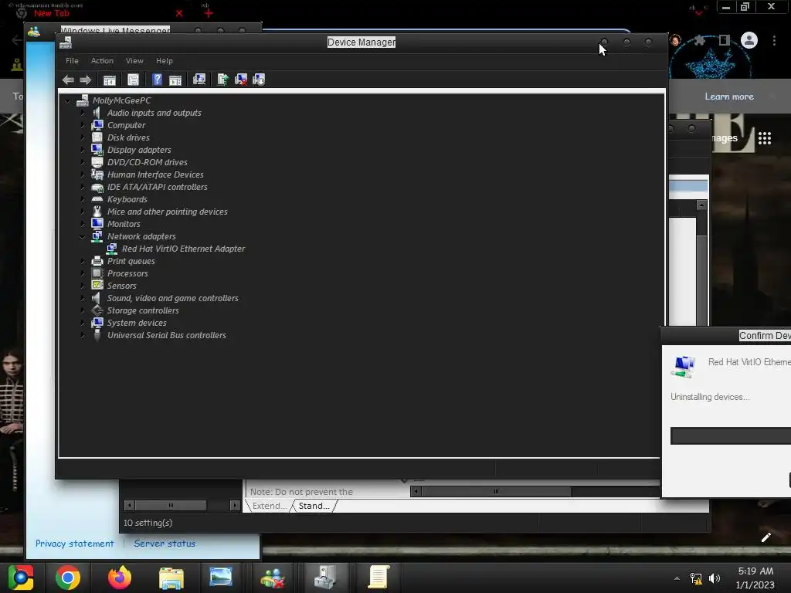The height and width of the screenshot is (593, 791).
Task: Open the Action menu in Device Manager
Action: 102,60
